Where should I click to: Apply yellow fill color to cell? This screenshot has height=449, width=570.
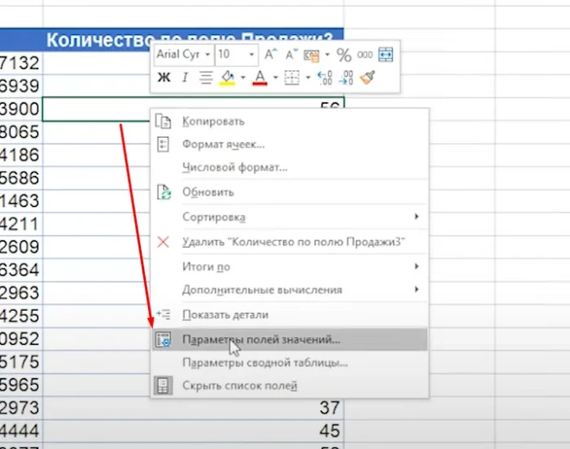pyautogui.click(x=227, y=78)
